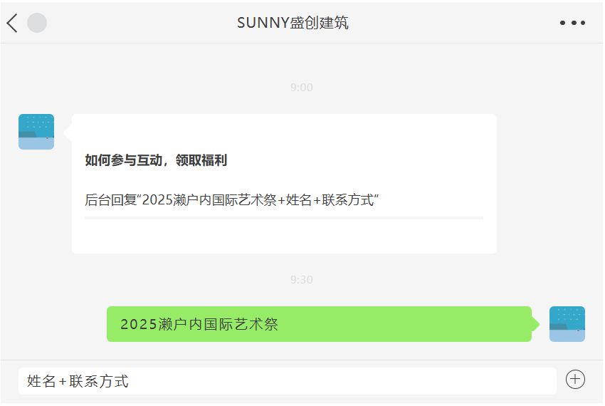Select the 9:00 timestamp
605x406 pixels.
pyautogui.click(x=301, y=87)
